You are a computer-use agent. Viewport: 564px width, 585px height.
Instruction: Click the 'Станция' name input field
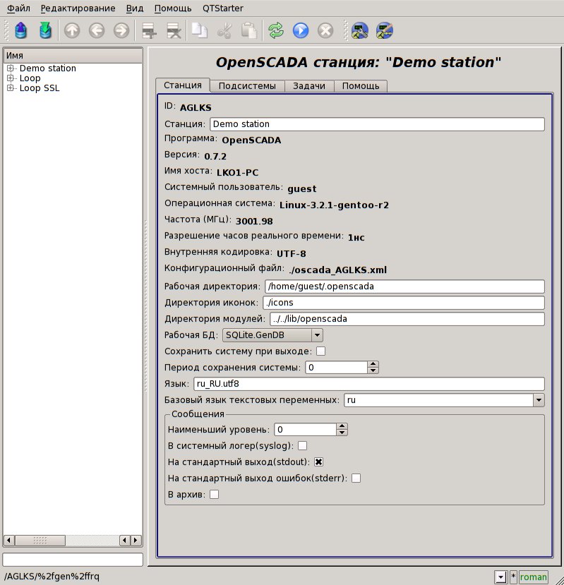[x=376, y=124]
